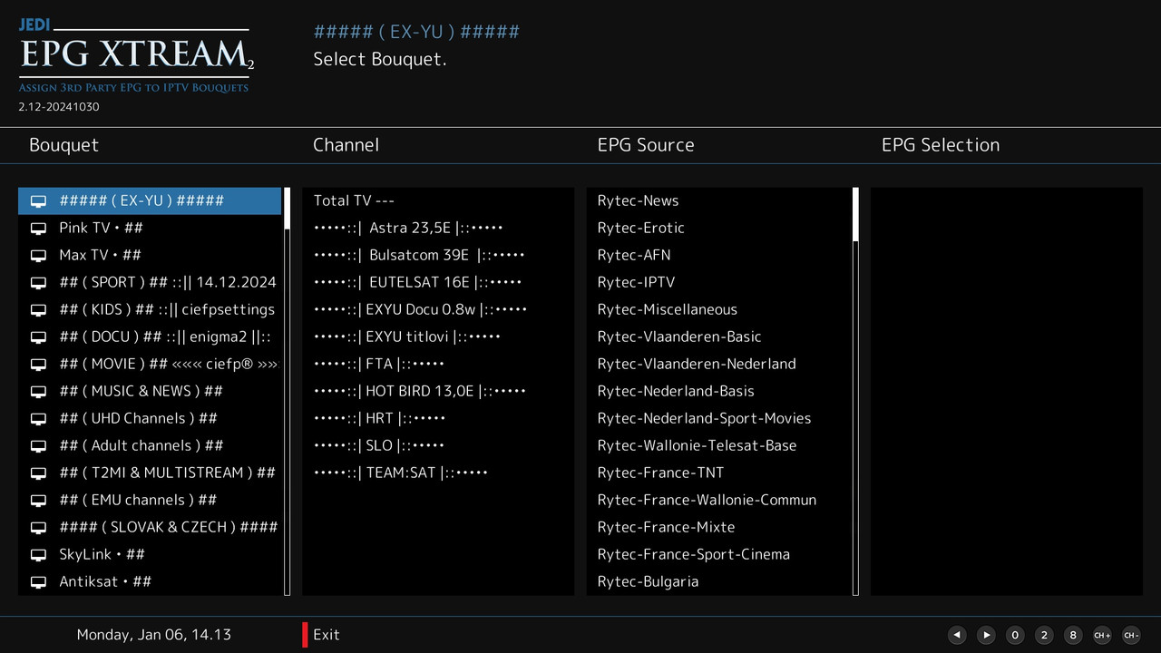1161x653 pixels.
Task: Click the TV icon next to UHD Channels
Action: (38, 419)
